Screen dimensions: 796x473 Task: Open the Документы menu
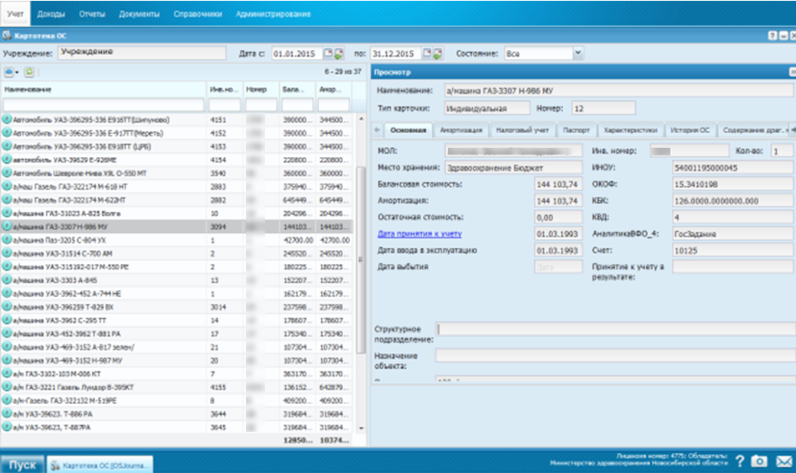pos(139,14)
